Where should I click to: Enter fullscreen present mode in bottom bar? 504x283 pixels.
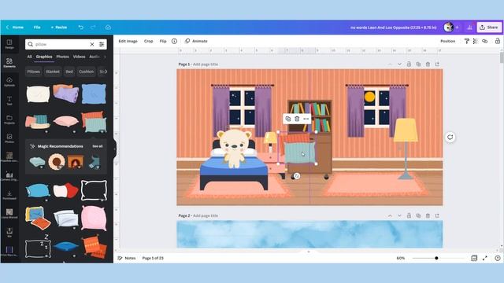point(485,258)
